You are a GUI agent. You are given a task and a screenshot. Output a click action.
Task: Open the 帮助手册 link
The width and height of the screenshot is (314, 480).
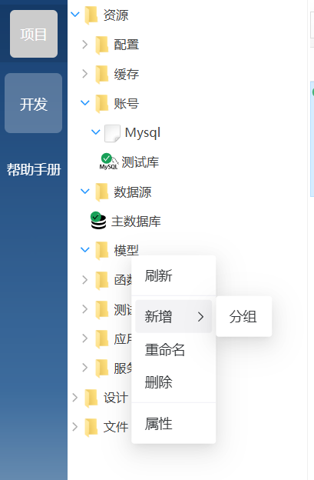34,169
